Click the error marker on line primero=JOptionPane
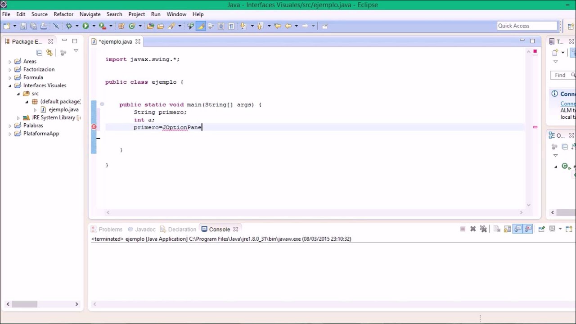Image resolution: width=576 pixels, height=324 pixels. coord(94,127)
